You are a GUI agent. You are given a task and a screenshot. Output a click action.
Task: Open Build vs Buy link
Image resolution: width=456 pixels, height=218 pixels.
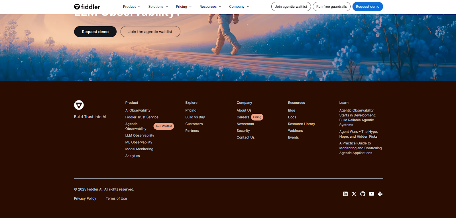(x=195, y=117)
